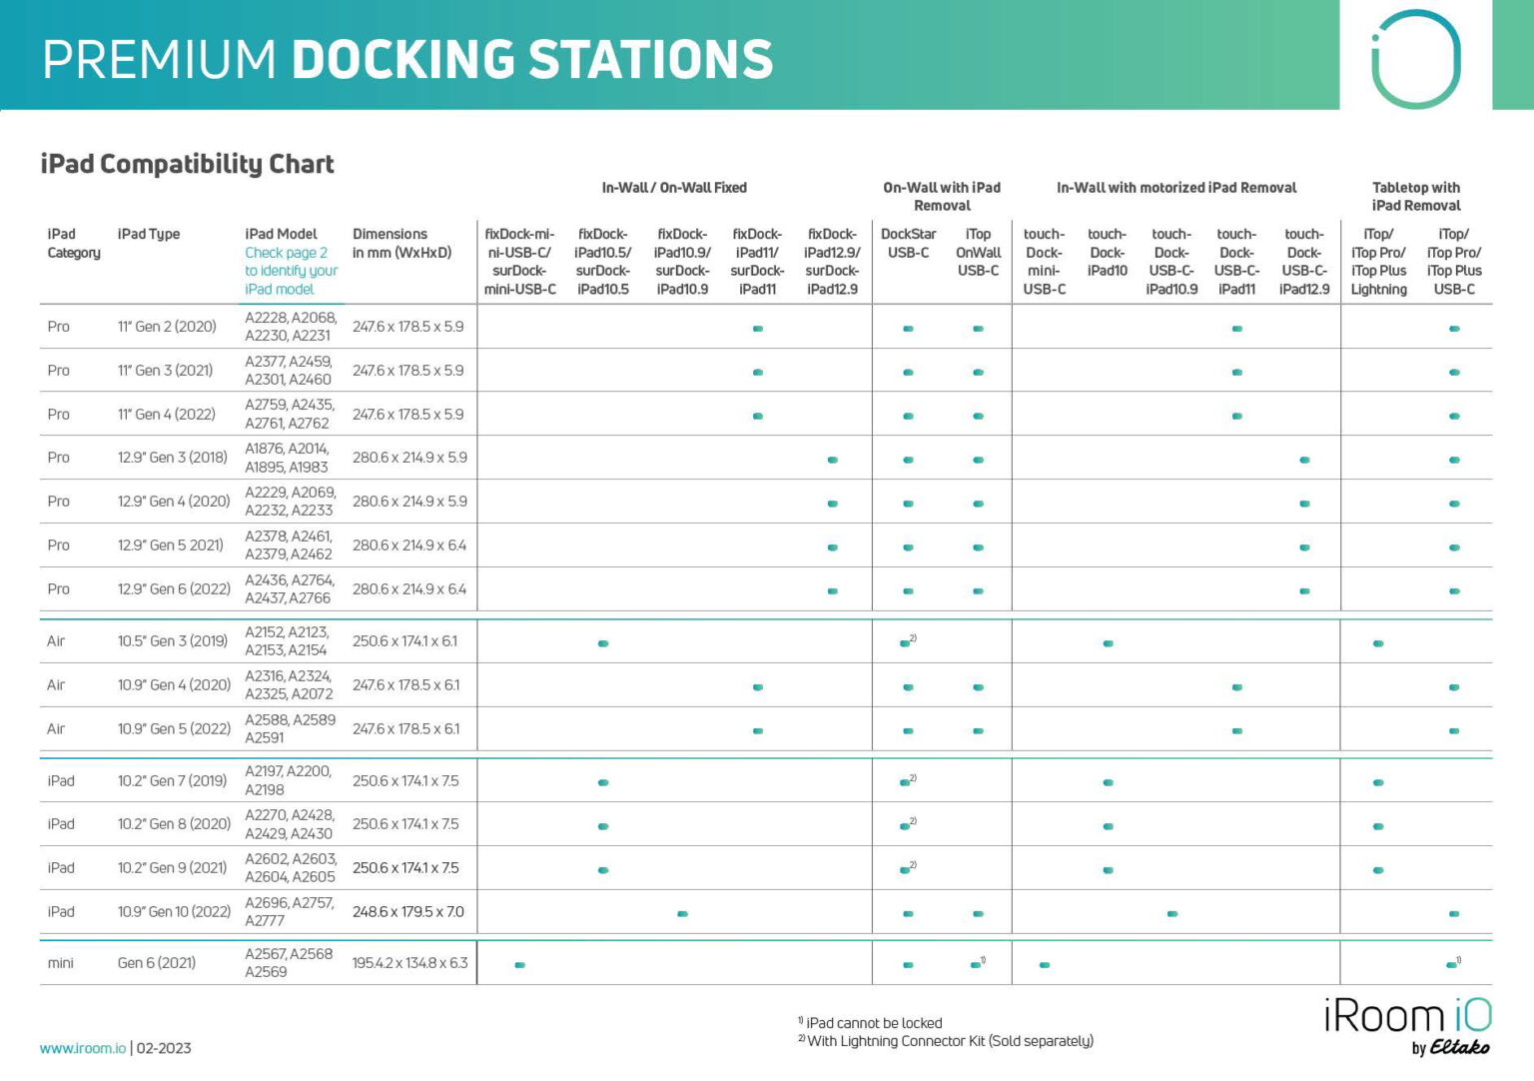The image size is (1534, 1081).
Task: Click the 'iTop OnWall USB-C' column header
Action: [x=978, y=252]
